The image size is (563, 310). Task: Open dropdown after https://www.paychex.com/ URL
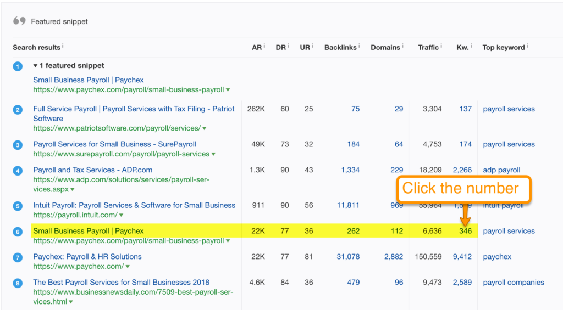click(128, 267)
